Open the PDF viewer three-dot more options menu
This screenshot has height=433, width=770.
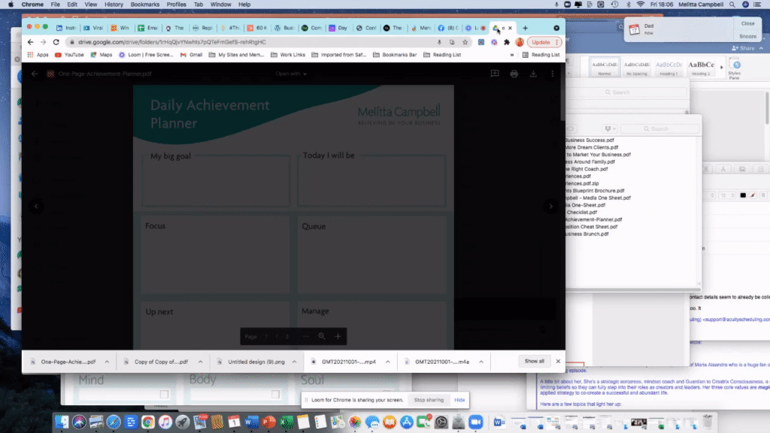553,74
